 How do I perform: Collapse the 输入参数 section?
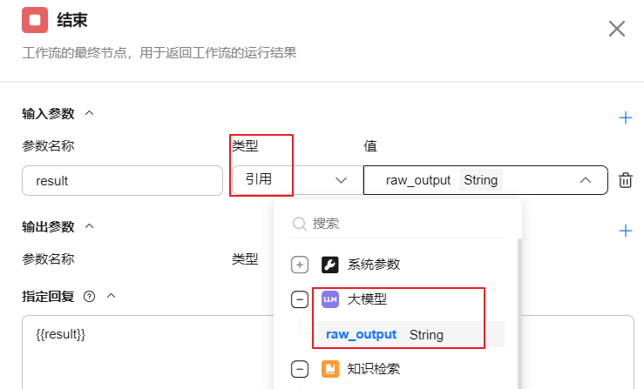[89, 113]
